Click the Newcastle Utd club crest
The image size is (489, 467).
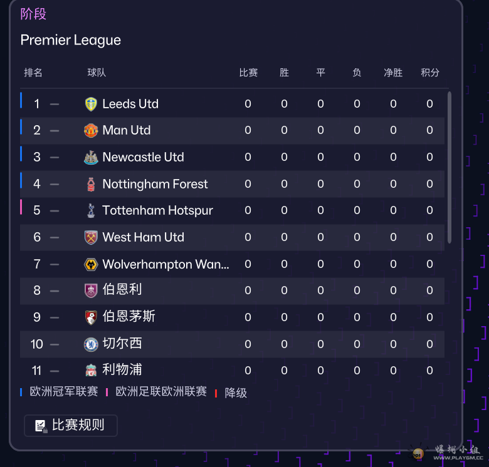[92, 157]
